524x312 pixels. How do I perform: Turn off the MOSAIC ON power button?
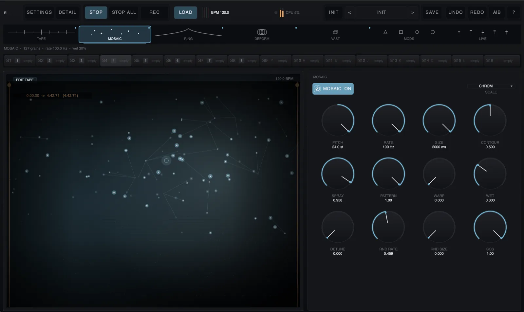pos(333,89)
